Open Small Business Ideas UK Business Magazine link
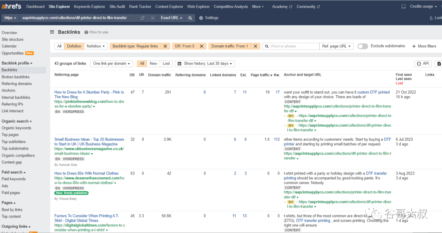This screenshot has width=442, height=233. [x=89, y=141]
